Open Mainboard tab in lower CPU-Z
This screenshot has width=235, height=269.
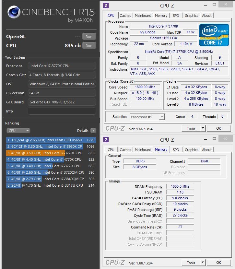point(143,150)
